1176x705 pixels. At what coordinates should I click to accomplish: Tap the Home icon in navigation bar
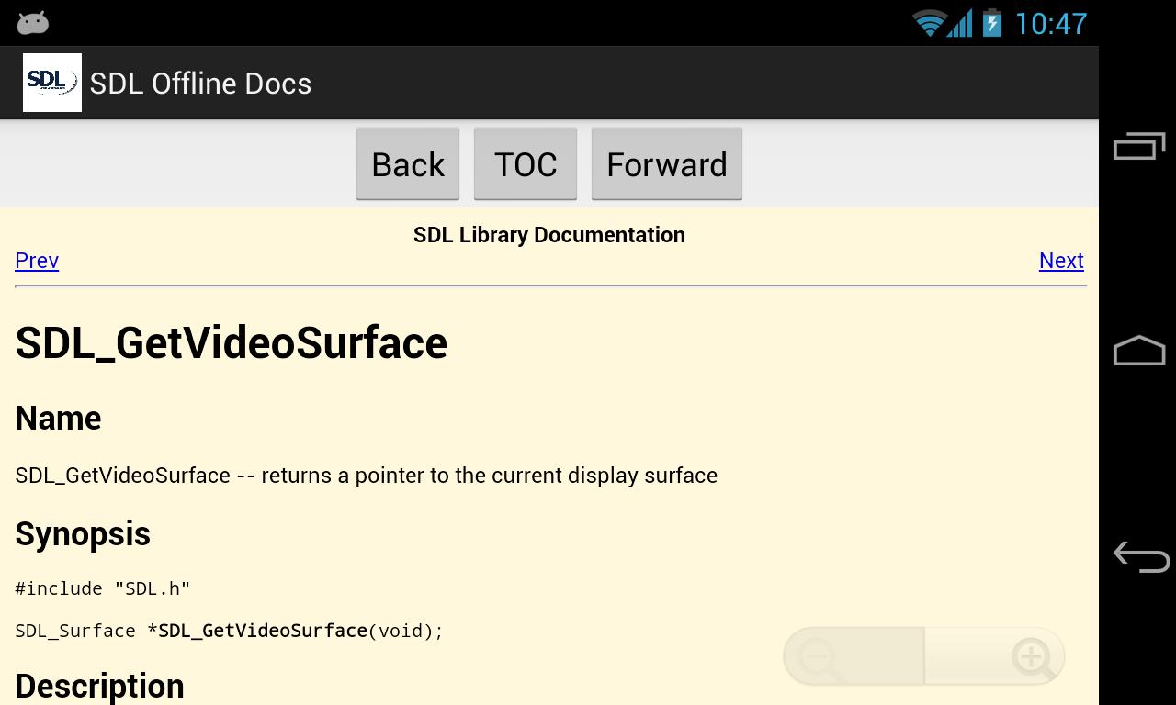pyautogui.click(x=1137, y=350)
